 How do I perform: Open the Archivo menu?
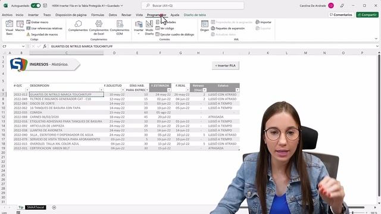coord(7,15)
